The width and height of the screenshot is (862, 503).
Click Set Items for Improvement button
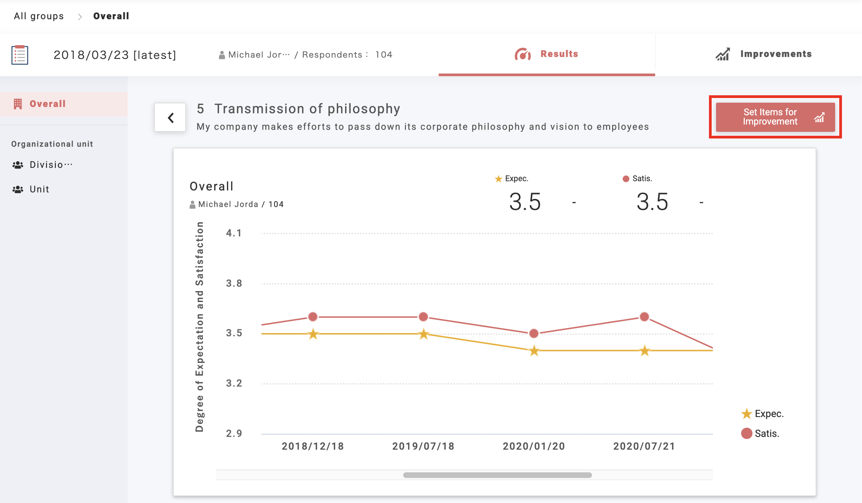pos(775,117)
